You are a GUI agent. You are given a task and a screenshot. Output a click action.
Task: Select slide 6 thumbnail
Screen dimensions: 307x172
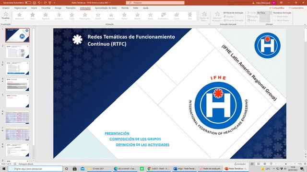coord(17,118)
